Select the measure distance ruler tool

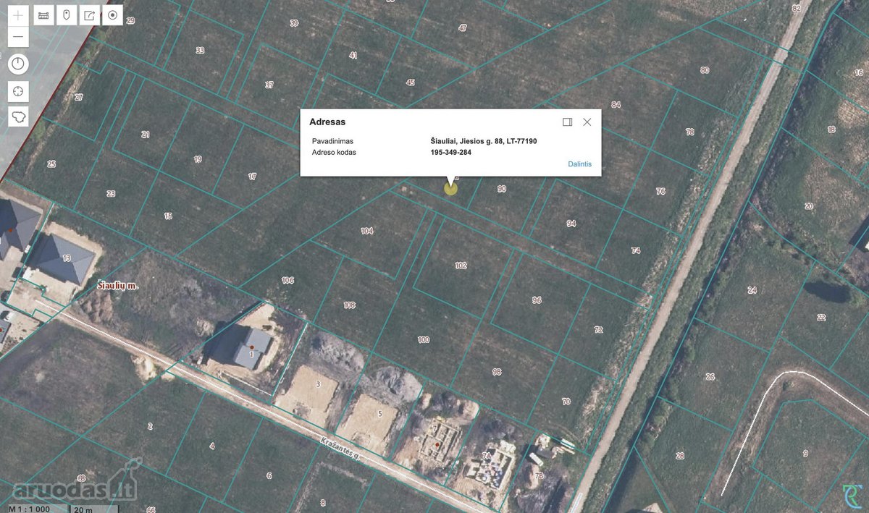43,15
